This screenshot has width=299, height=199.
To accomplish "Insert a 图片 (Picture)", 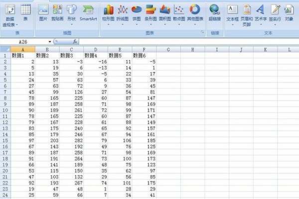I will (x=43, y=12).
